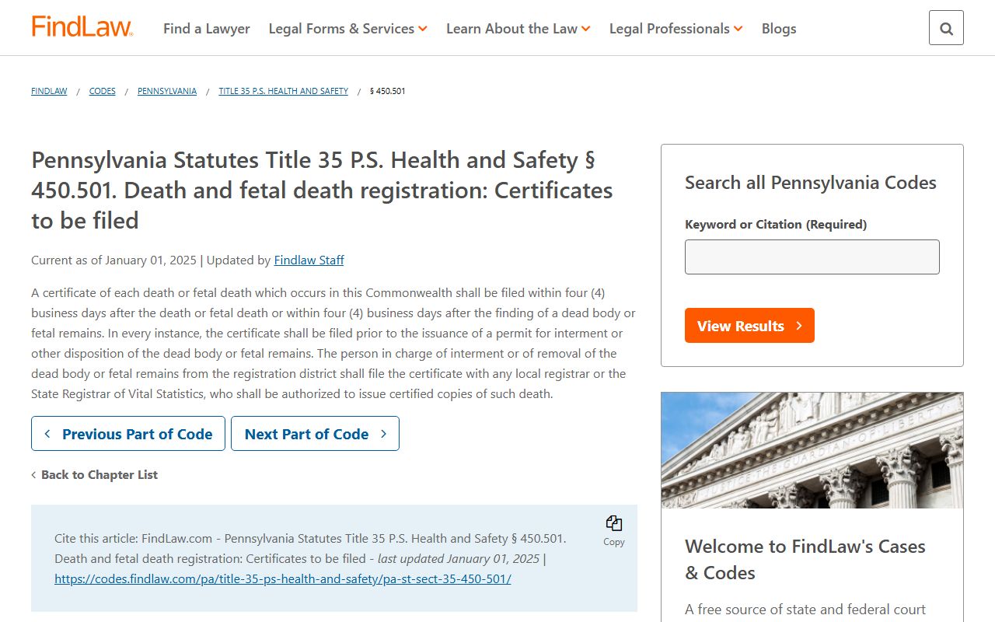Open the Blogs nav item
This screenshot has height=622, width=995.
[779, 29]
